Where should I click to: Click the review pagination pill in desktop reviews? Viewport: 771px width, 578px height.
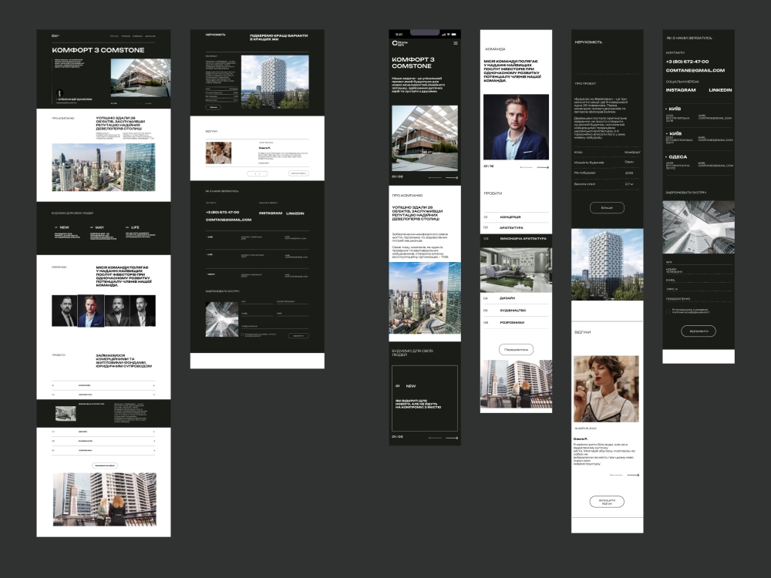tap(258, 174)
